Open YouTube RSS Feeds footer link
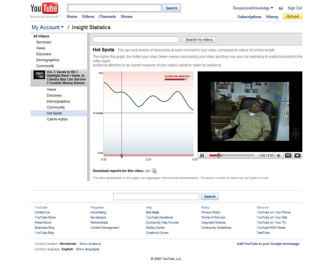The width and height of the screenshot is (334, 278). point(271,228)
